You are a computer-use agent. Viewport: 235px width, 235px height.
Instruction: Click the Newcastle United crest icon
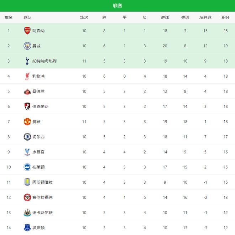tap(27, 213)
